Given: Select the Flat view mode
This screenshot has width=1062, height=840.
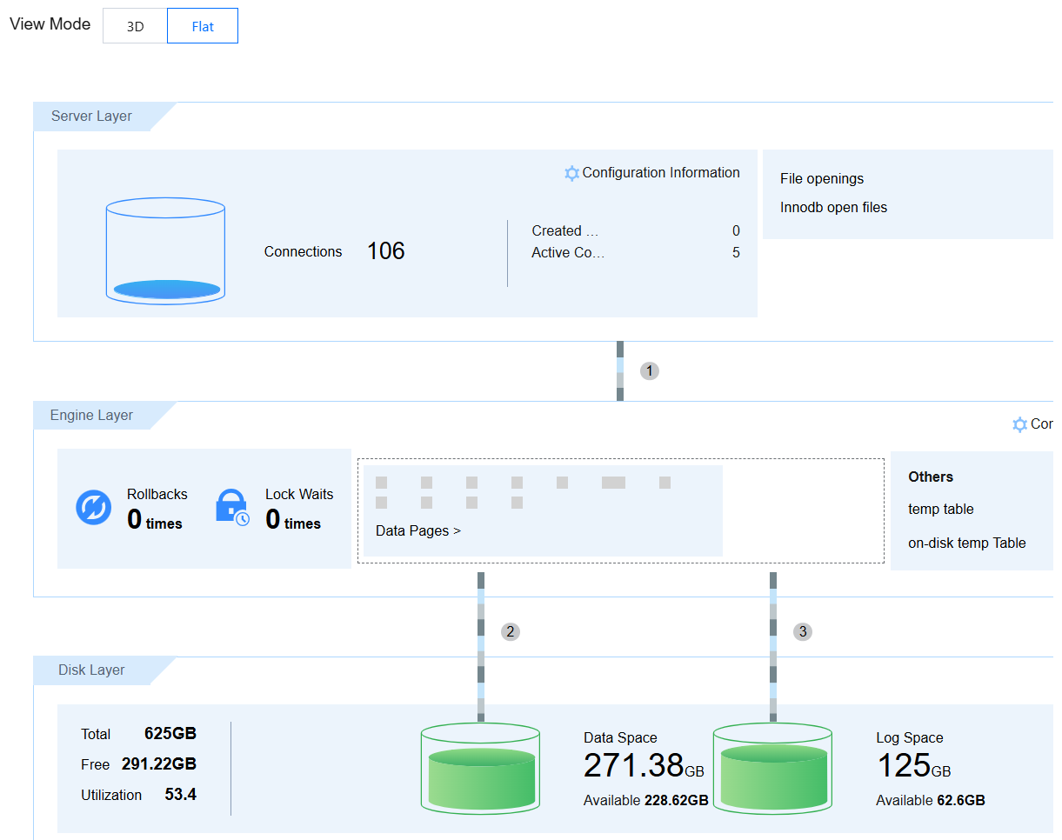Looking at the screenshot, I should [203, 26].
